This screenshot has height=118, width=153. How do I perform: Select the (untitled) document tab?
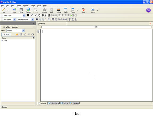pos(52,24)
